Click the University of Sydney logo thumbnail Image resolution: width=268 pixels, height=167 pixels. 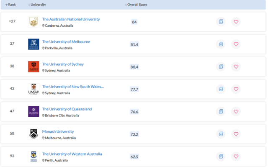[33, 67]
